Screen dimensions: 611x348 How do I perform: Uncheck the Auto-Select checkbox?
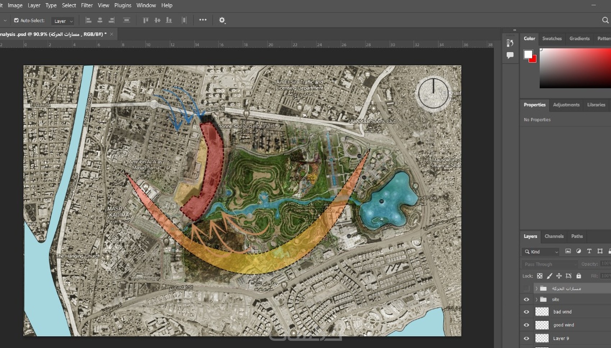(x=16, y=20)
